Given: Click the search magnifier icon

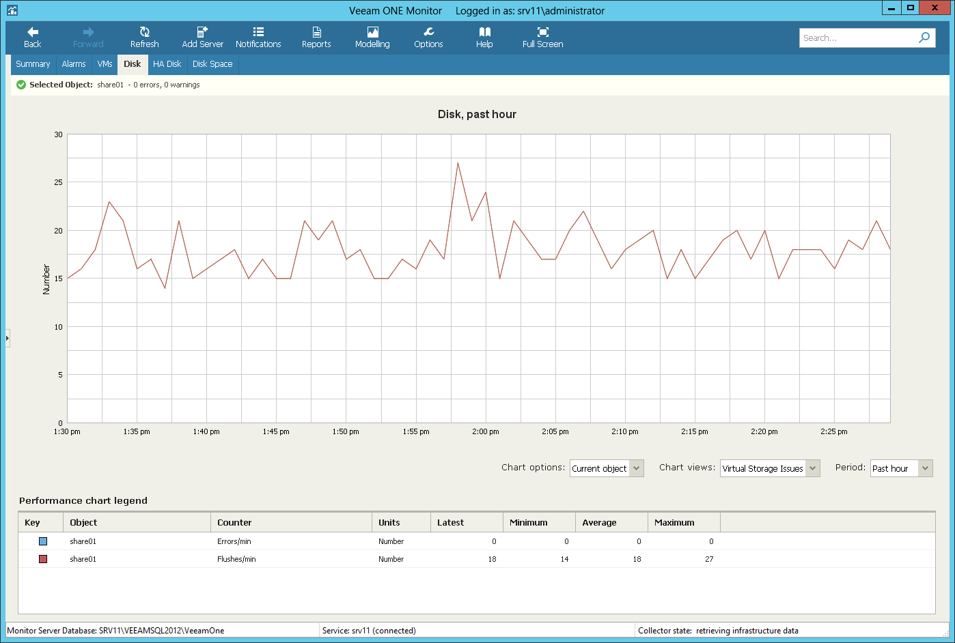Looking at the screenshot, I should tap(924, 38).
